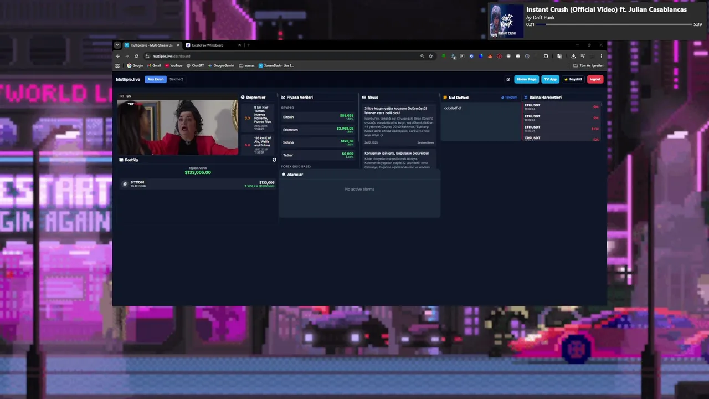
Task: Click into the Not Defteri note text area
Action: point(480,122)
